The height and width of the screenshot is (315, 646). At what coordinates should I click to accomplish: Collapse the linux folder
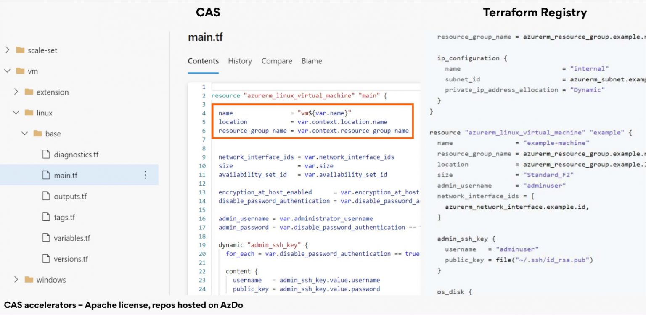click(16, 113)
